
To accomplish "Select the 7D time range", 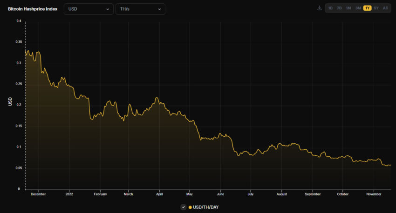I will tap(339, 8).
